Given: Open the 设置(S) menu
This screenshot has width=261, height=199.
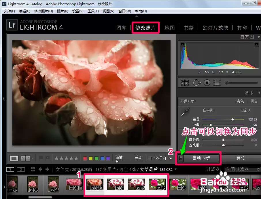Looking at the screenshot, I should click(78, 11).
